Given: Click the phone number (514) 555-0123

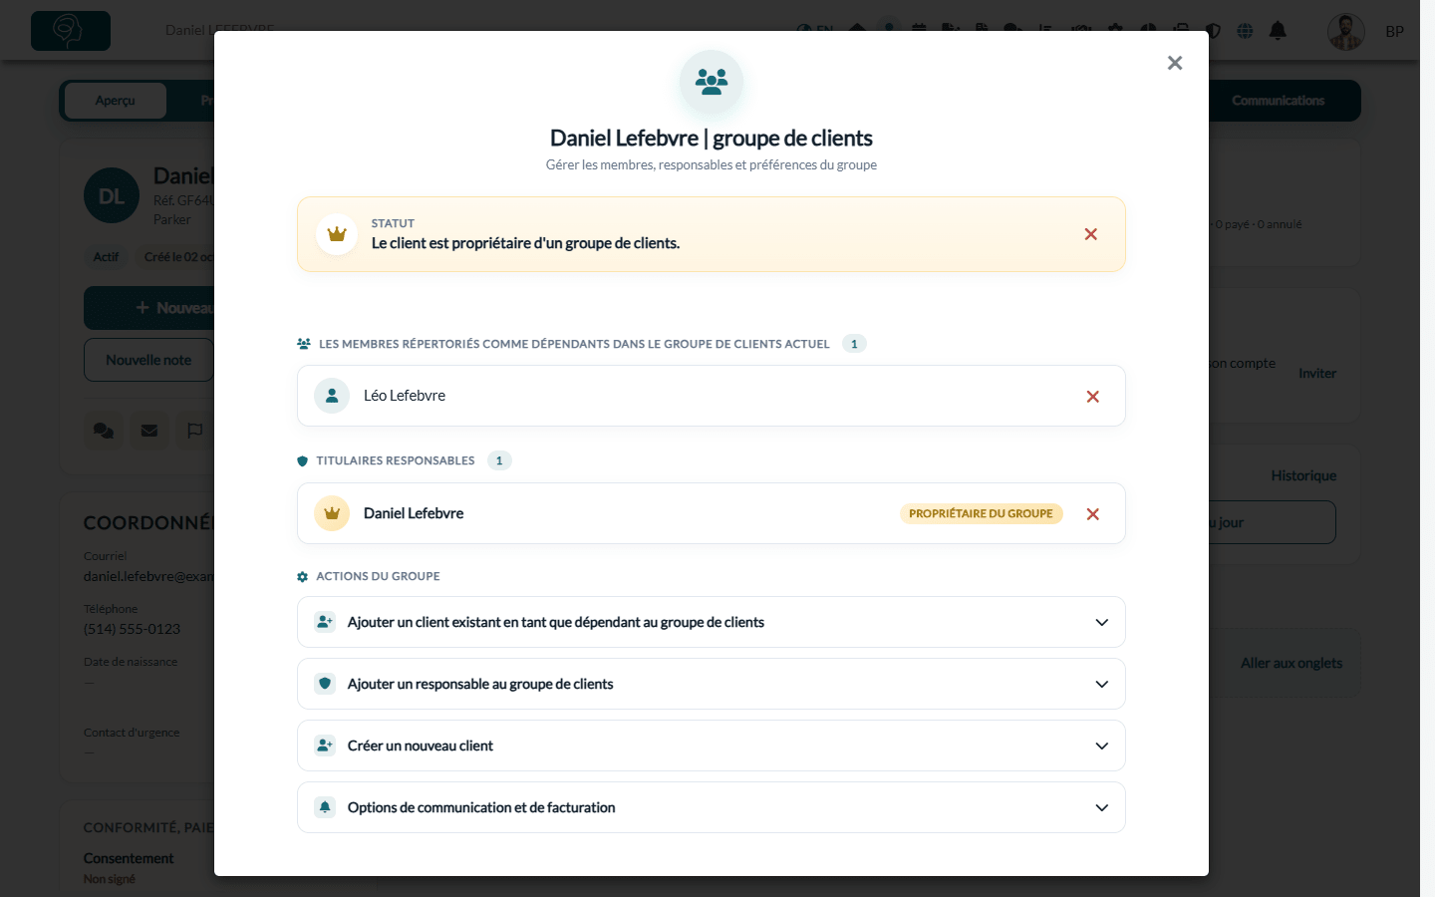Looking at the screenshot, I should pyautogui.click(x=133, y=629).
